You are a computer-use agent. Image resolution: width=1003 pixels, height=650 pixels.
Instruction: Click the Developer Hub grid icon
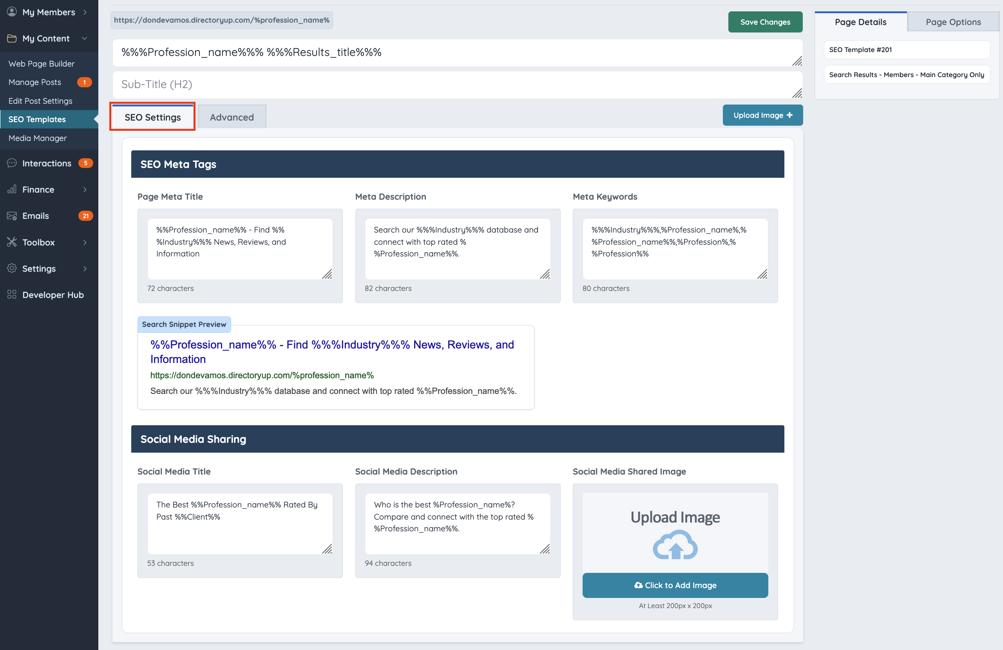coord(12,294)
